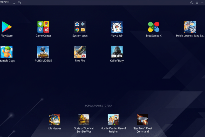205x137 pixels.
Task: Click the Free Fire label text
Action: pos(80,61)
